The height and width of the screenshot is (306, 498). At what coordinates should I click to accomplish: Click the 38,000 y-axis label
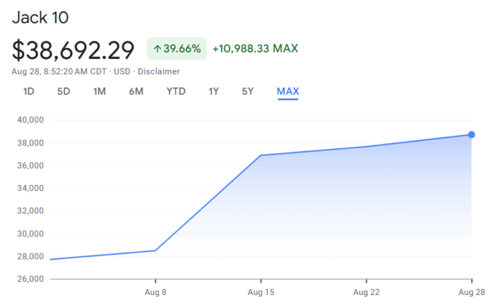[x=30, y=143]
